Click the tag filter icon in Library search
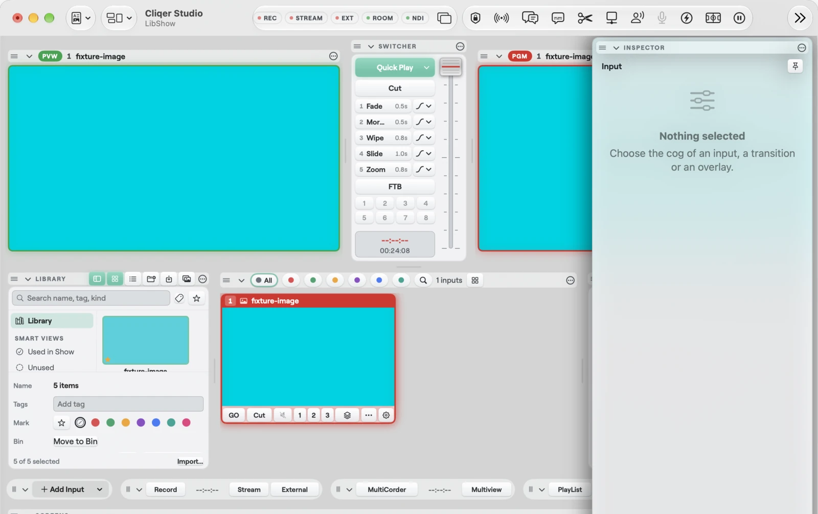This screenshot has width=818, height=514. [x=179, y=298]
